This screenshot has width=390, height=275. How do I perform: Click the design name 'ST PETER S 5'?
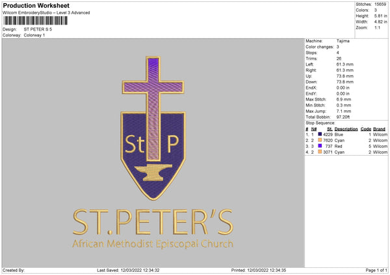(x=38, y=29)
